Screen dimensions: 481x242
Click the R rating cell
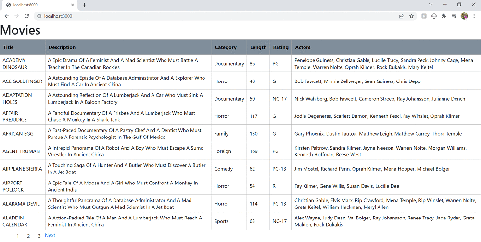281,186
